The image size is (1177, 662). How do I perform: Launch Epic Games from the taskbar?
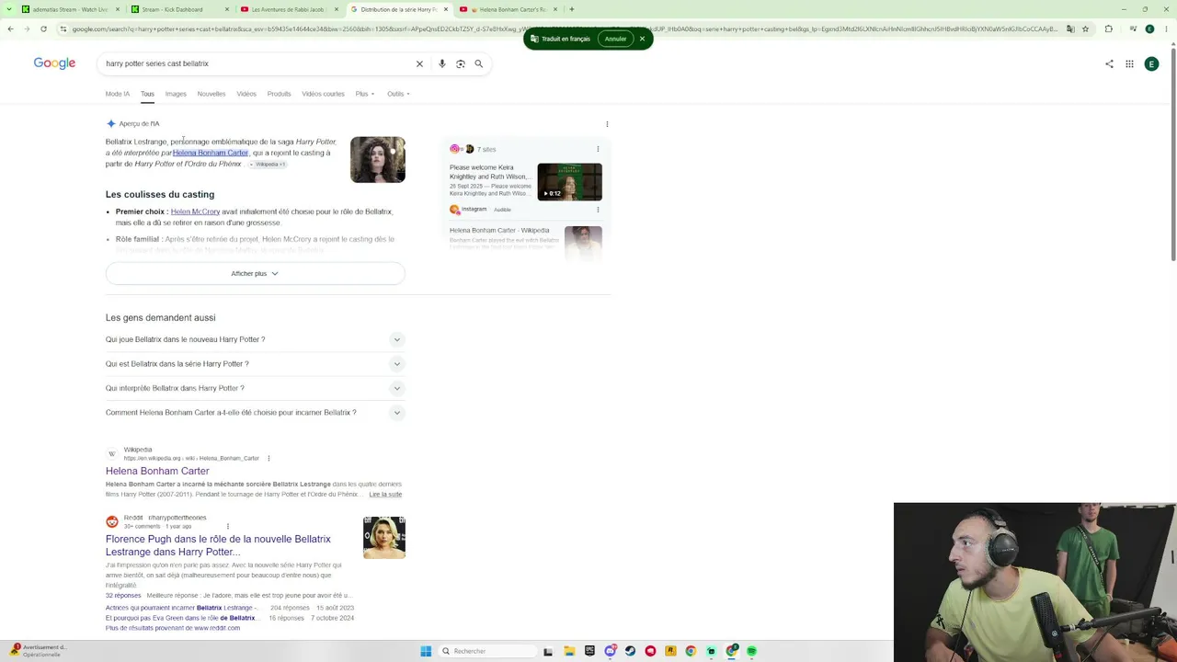(x=589, y=651)
